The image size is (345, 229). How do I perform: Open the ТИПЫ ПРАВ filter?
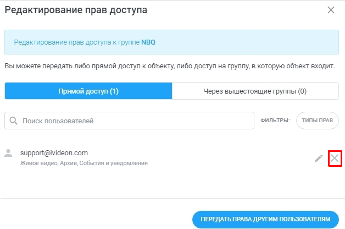(318, 121)
